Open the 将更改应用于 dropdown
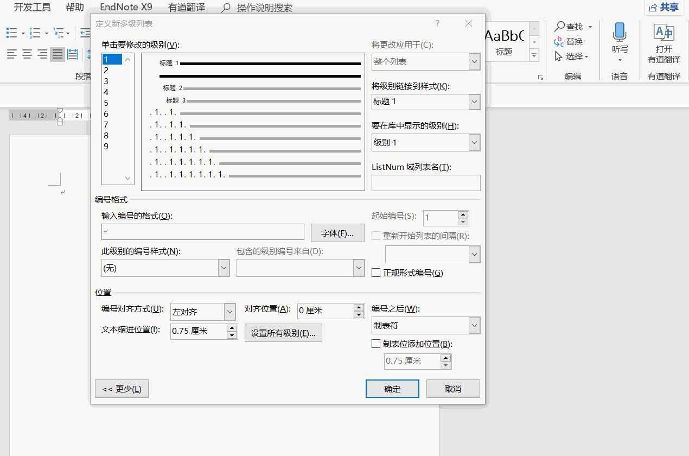Viewport: 689px width, 456px height. 473,61
